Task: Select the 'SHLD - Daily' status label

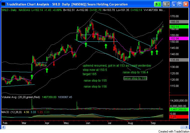Action: 9,10
